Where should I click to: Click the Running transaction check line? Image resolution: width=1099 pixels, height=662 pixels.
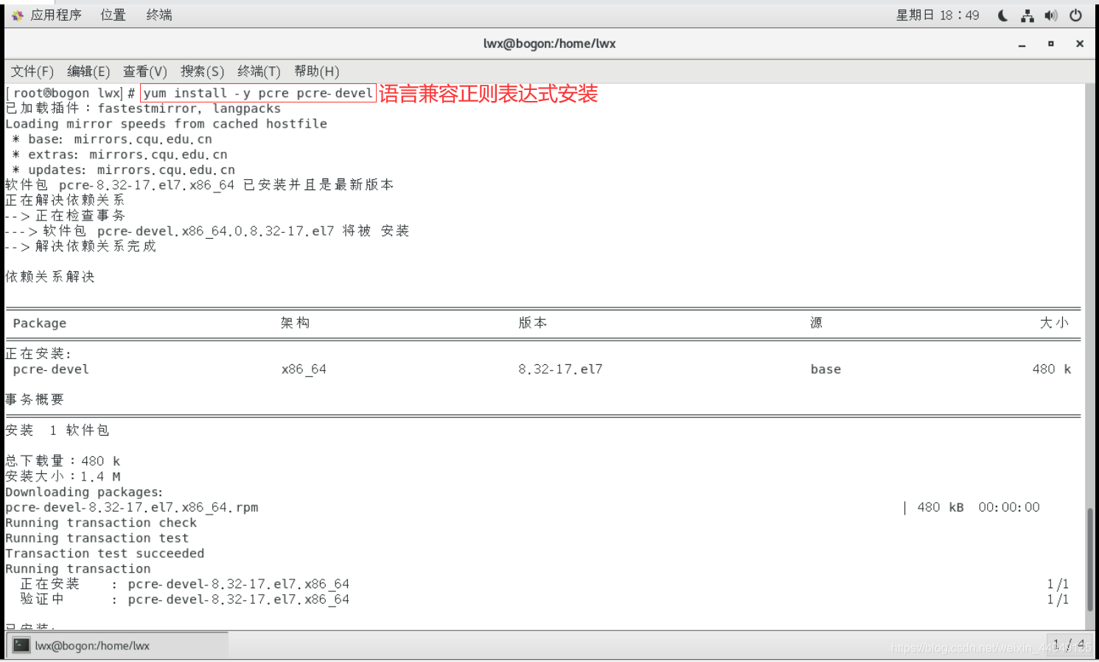point(101,523)
